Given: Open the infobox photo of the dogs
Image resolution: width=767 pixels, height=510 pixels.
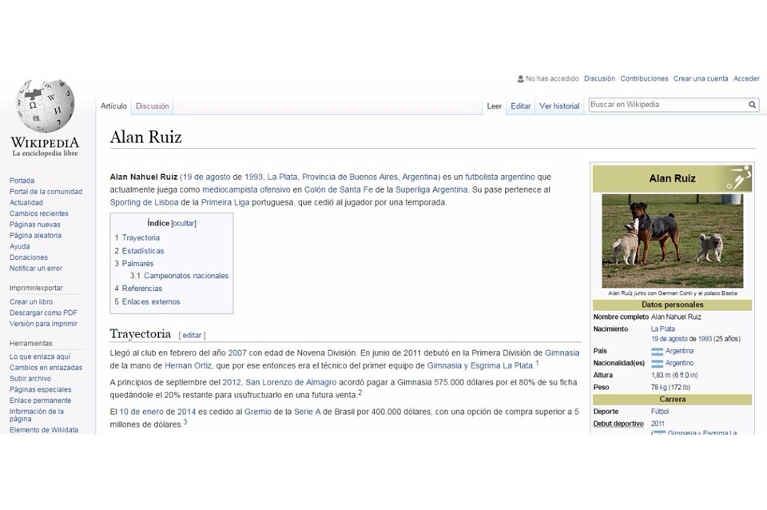Looking at the screenshot, I should (x=672, y=241).
